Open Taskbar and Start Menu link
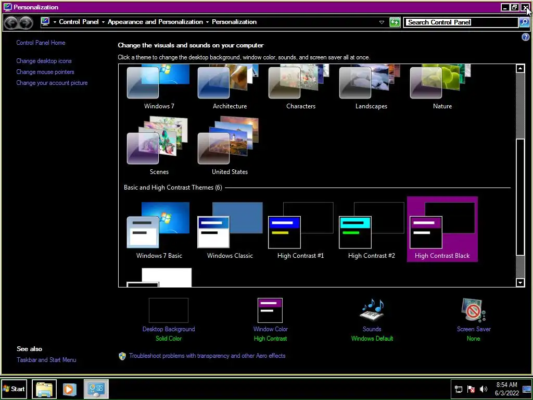This screenshot has width=533, height=400. pos(46,359)
